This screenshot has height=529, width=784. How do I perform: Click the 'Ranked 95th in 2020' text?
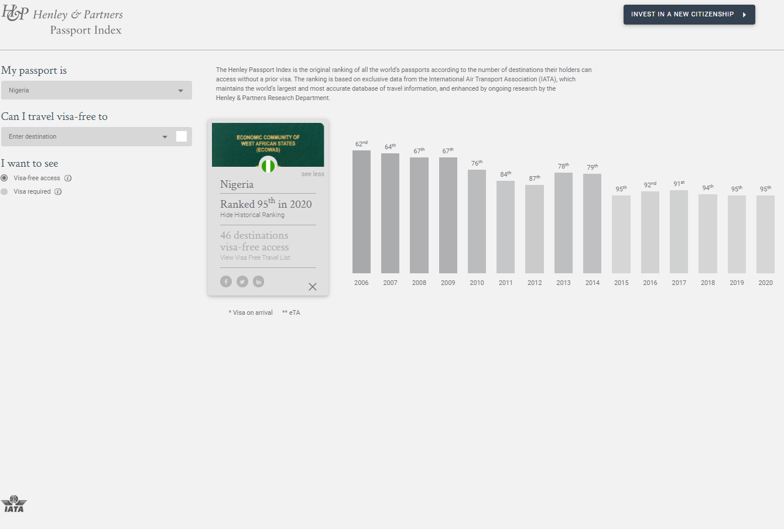266,203
